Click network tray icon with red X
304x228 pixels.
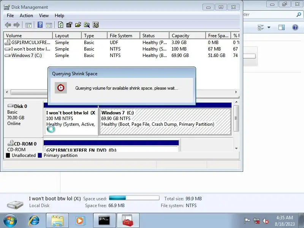(x=256, y=221)
